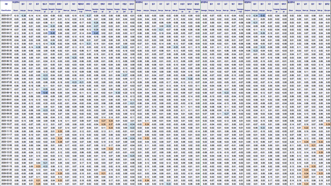Screen dimensions: 331x186
Task: Click the 2026-02-23 date cell
Action: pyautogui.click(x=6, y=180)
